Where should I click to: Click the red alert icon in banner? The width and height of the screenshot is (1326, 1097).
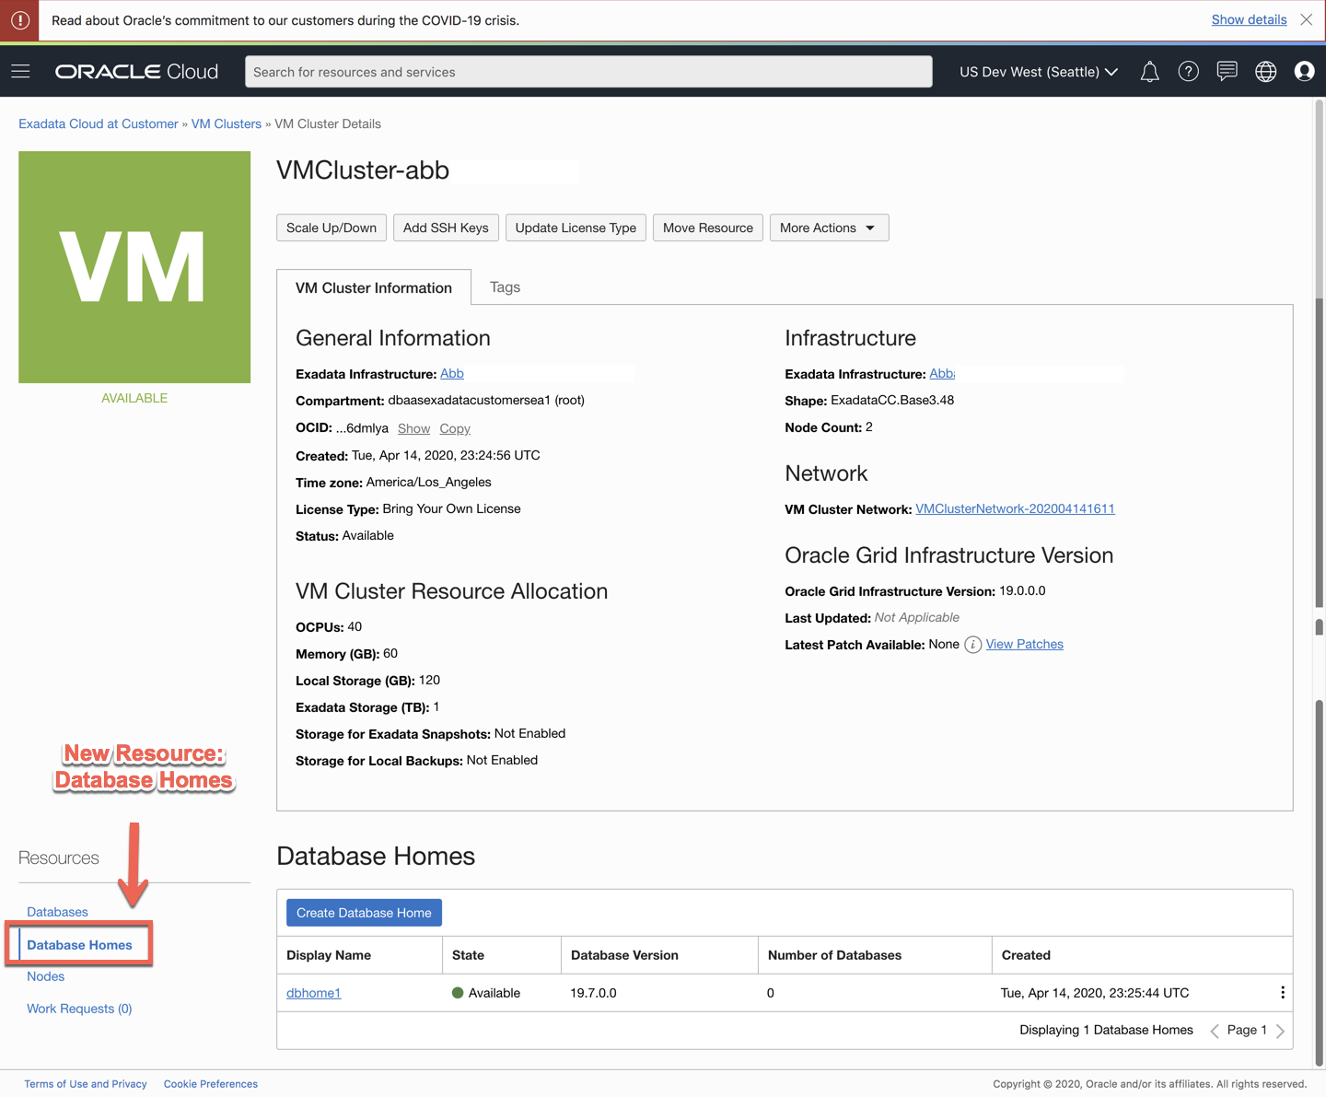click(19, 20)
